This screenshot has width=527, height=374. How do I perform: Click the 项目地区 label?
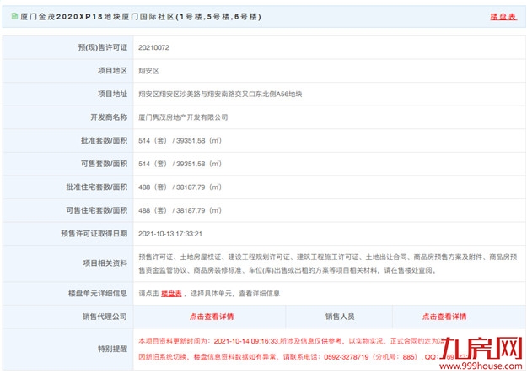(x=113, y=71)
